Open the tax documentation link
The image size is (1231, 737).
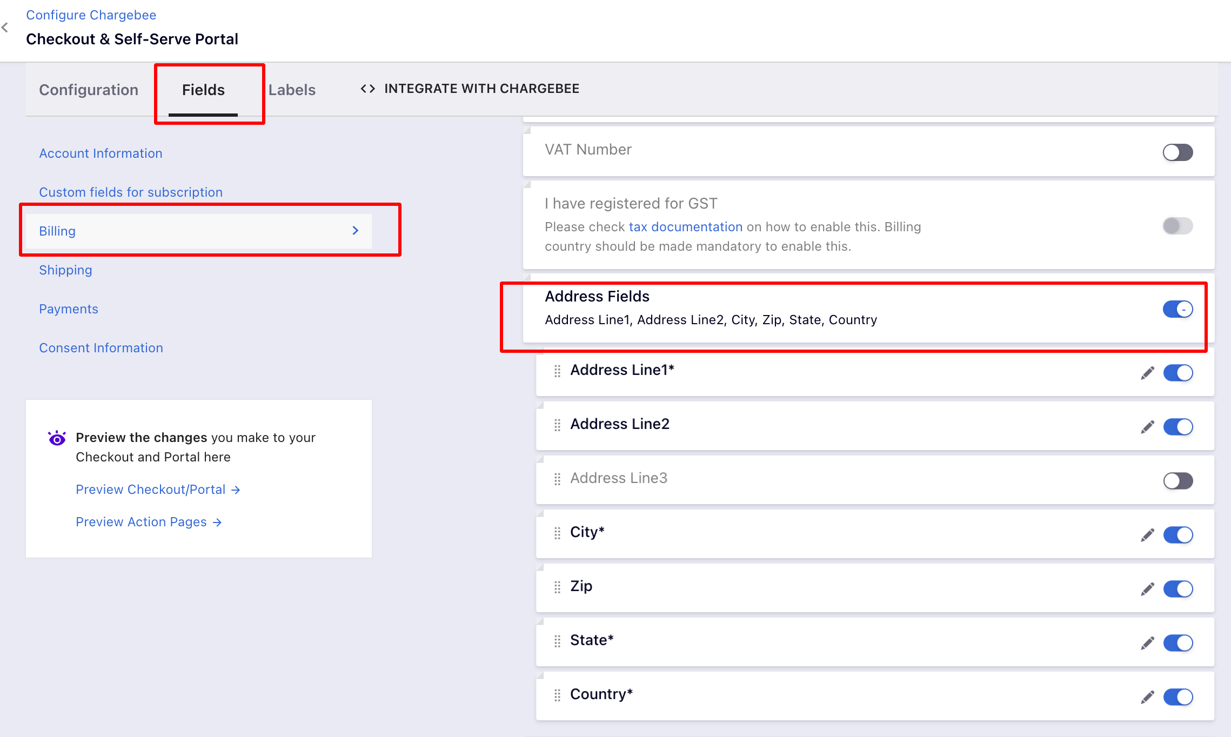click(x=685, y=227)
